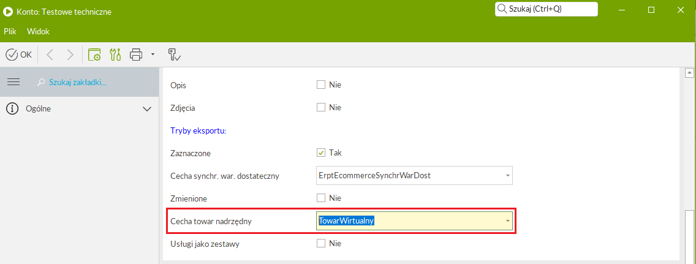
Task: Uncheck the Zaznaczone checkbox
Action: click(x=321, y=153)
